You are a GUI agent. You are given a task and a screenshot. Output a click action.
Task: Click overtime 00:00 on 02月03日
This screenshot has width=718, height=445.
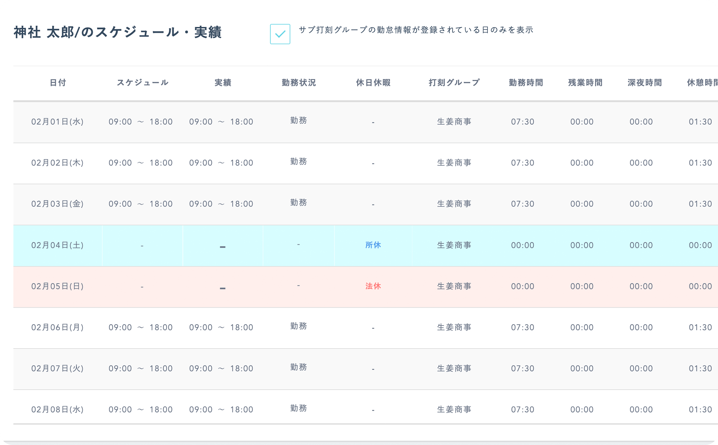click(582, 204)
